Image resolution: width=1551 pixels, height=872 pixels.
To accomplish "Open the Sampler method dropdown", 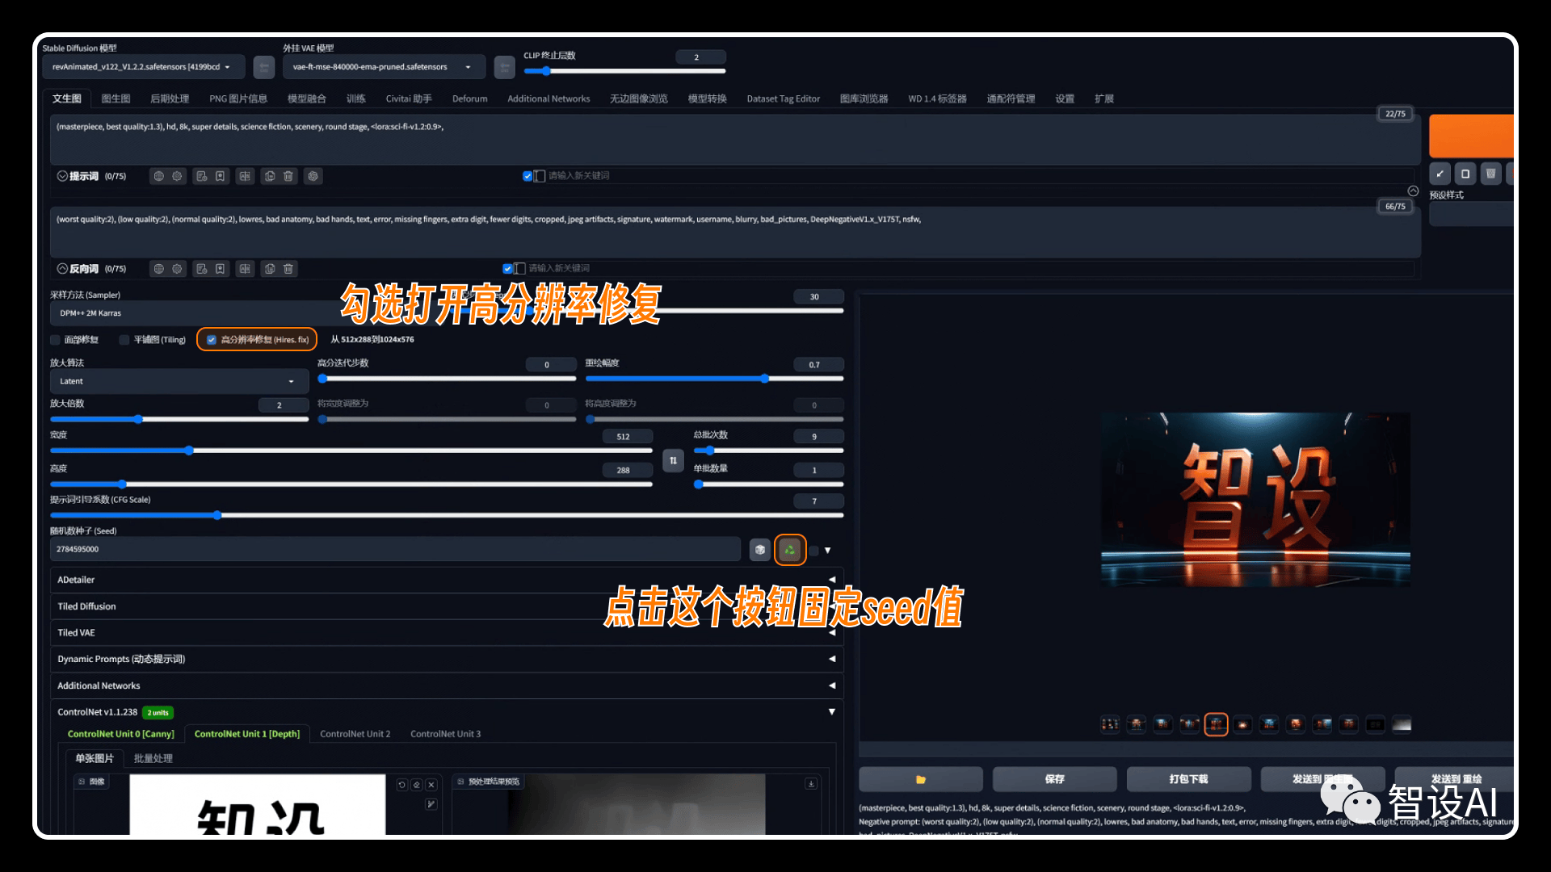I will coord(194,313).
